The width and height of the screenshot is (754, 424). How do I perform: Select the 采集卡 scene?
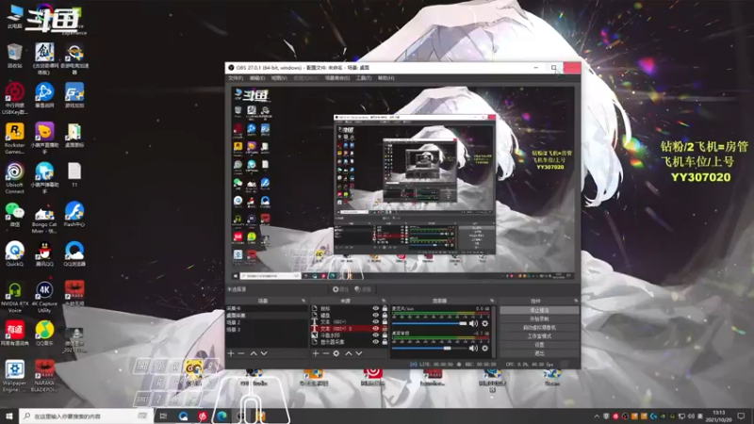pyautogui.click(x=266, y=309)
